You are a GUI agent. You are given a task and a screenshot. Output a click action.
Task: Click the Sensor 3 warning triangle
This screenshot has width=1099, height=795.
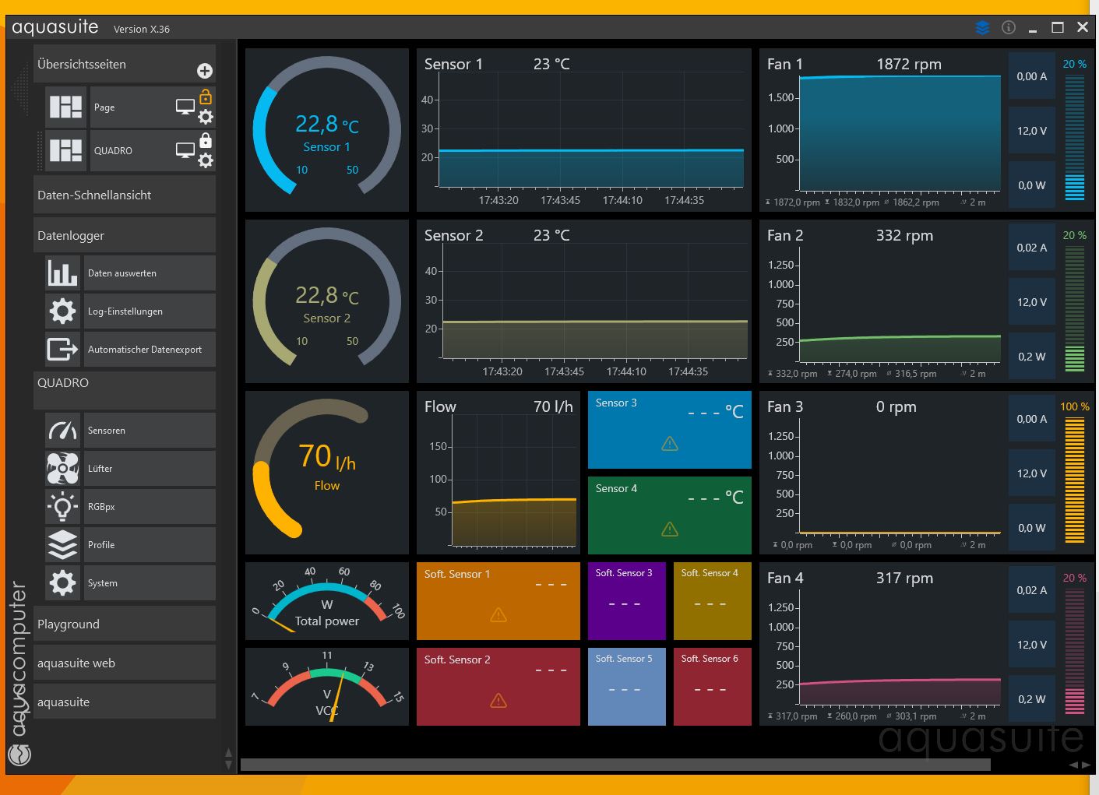pyautogui.click(x=670, y=444)
